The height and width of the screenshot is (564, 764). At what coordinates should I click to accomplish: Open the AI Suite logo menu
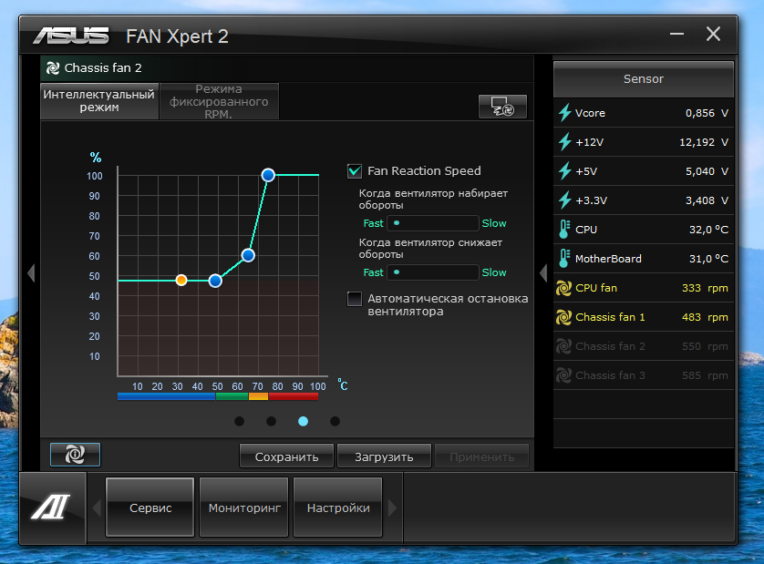51,507
